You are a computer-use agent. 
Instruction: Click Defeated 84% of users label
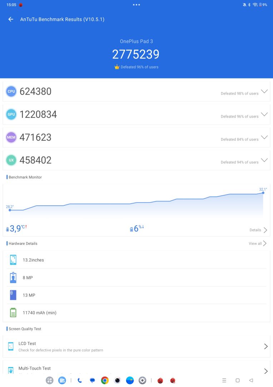point(239,139)
